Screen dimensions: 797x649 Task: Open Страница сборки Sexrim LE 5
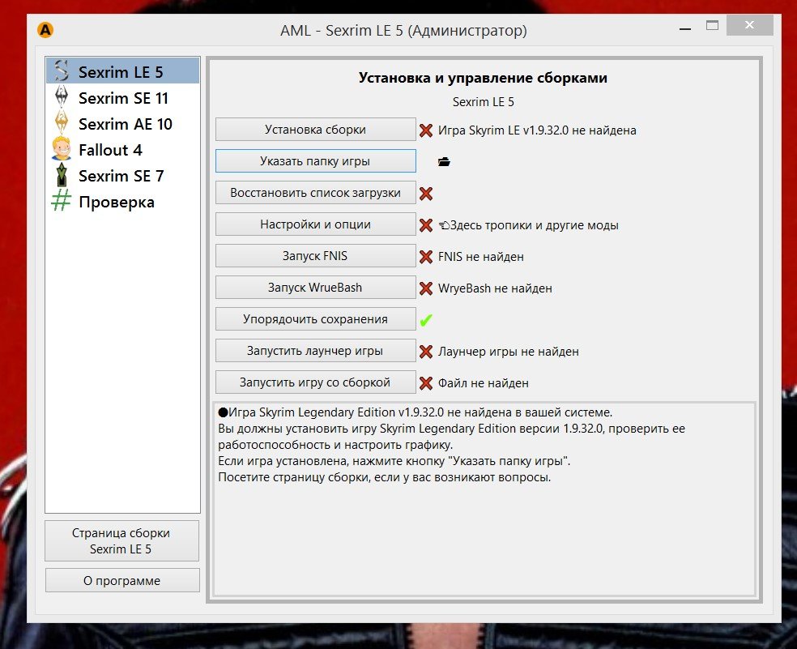(x=121, y=541)
